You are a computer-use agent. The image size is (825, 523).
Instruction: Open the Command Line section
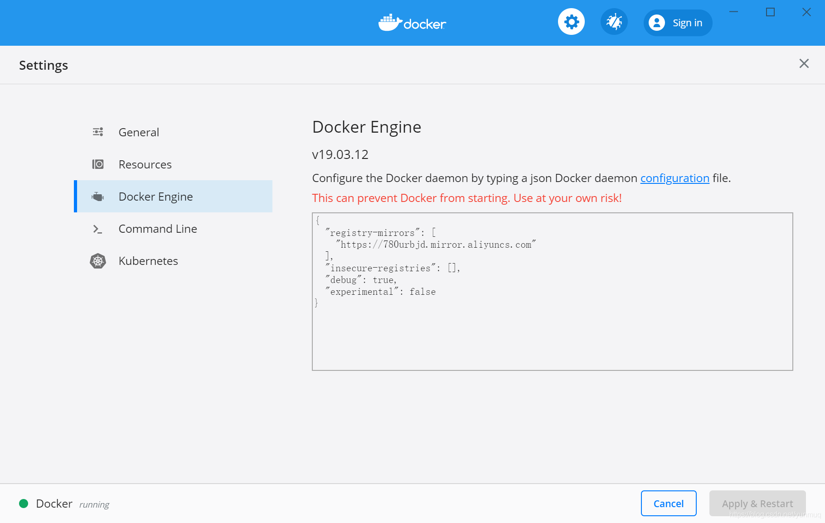[173, 229]
